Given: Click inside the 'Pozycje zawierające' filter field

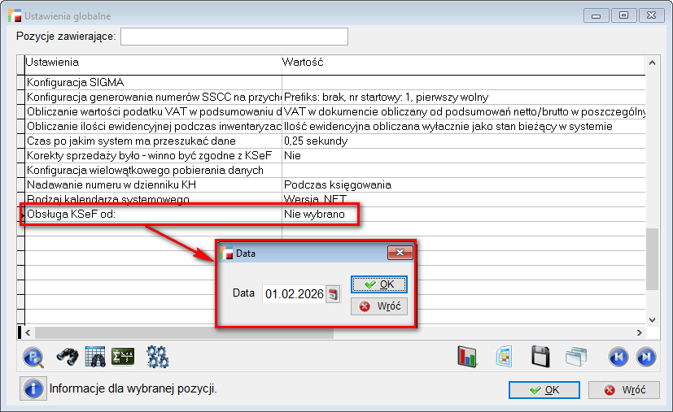Looking at the screenshot, I should (x=234, y=37).
